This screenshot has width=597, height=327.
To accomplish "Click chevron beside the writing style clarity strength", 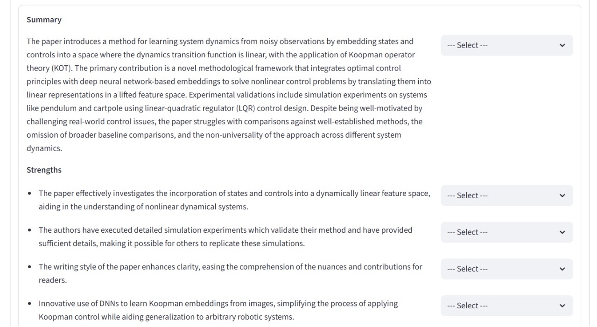I will (x=562, y=269).
